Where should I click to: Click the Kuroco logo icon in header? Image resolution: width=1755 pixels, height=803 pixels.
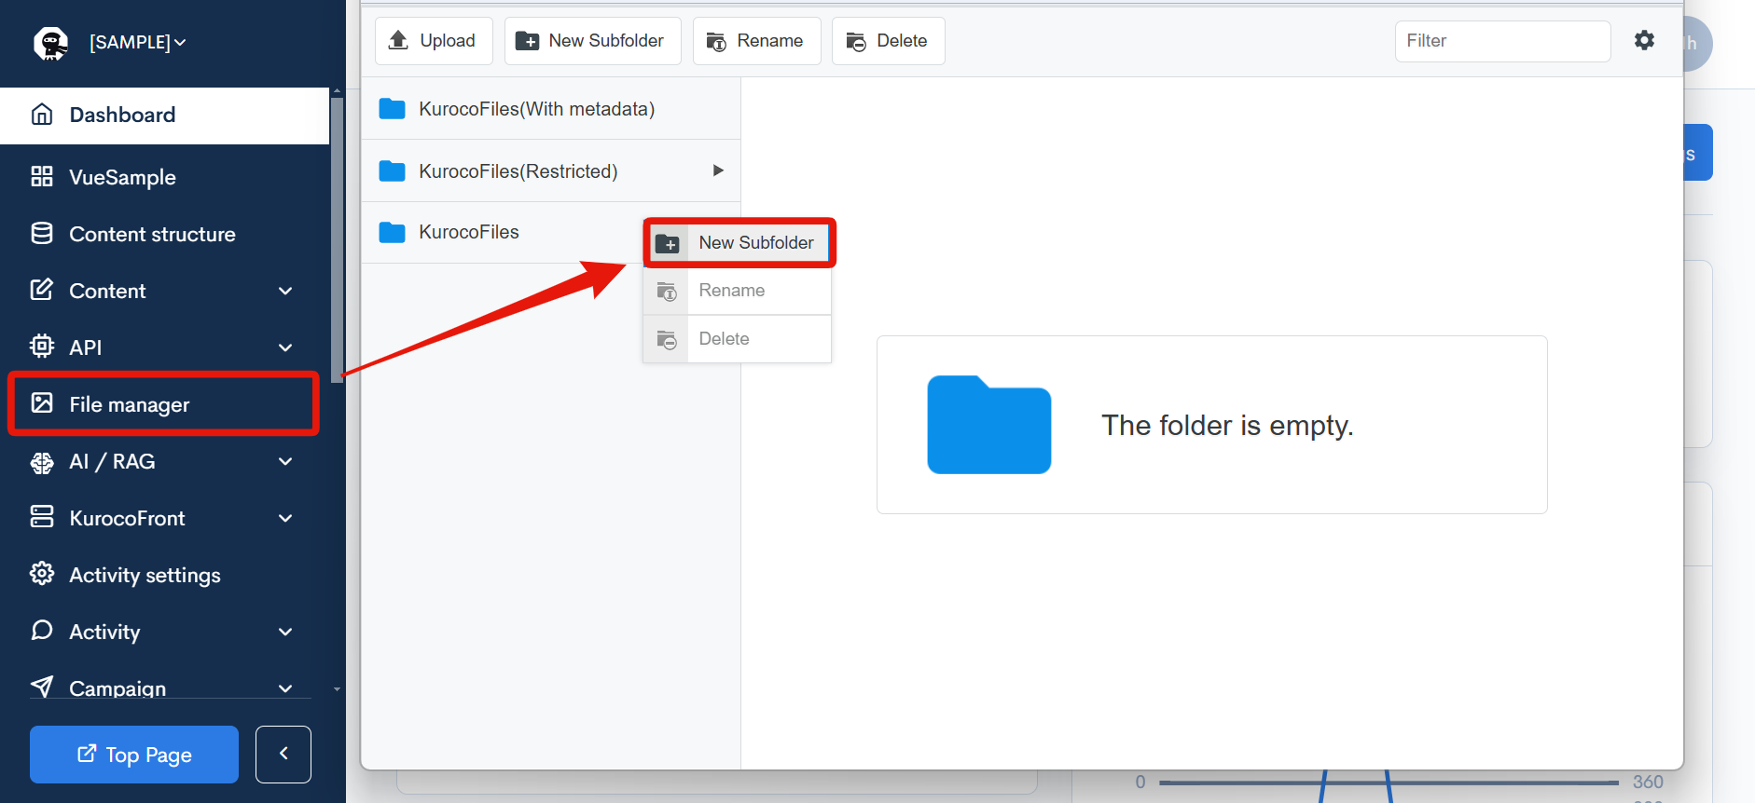click(50, 43)
